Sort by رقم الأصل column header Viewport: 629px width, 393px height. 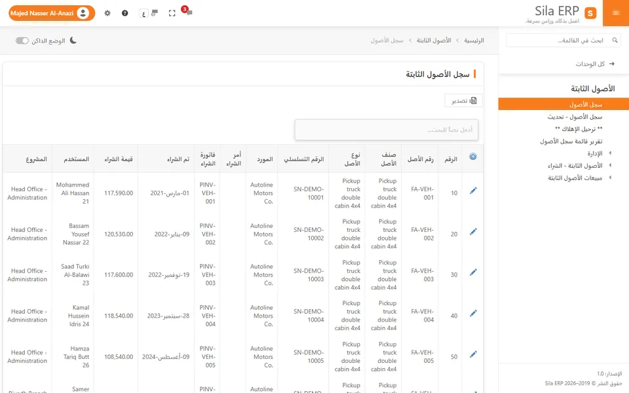coord(420,159)
